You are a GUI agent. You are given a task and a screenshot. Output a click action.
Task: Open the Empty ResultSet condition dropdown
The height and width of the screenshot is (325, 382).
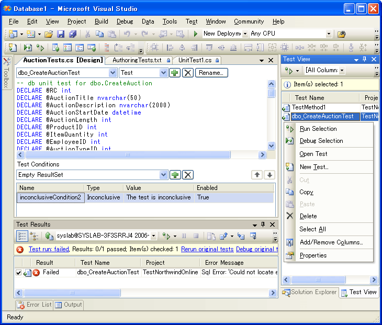[x=163, y=175]
